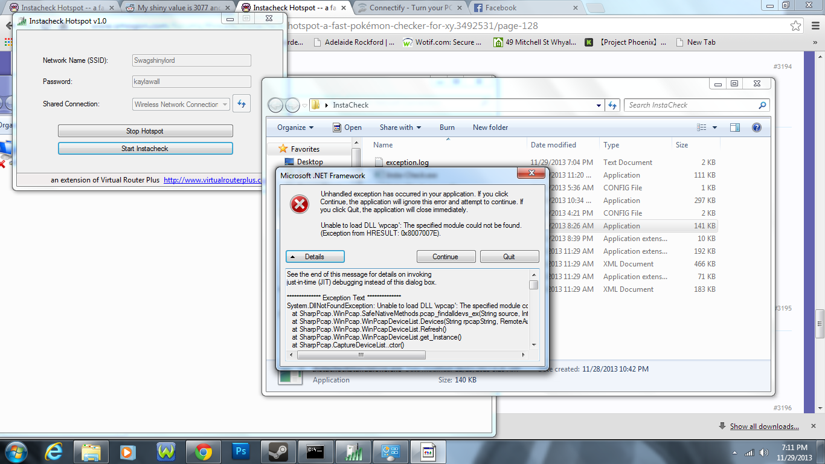The height and width of the screenshot is (464, 825).
Task: Click the red error icon in the dialog
Action: (x=300, y=204)
